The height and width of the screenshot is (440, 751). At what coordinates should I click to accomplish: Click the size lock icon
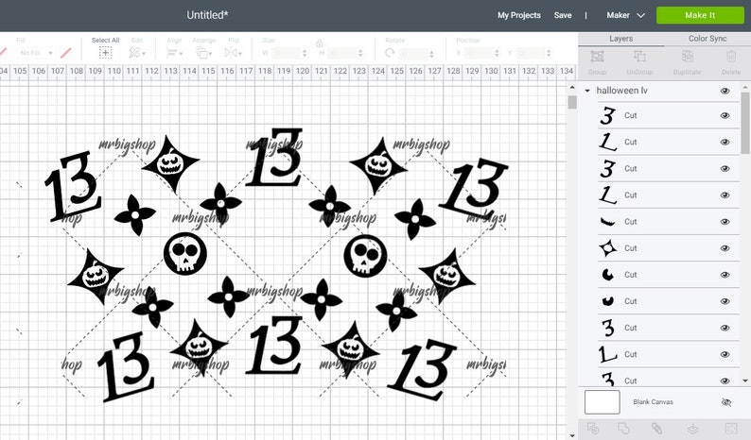[320, 44]
